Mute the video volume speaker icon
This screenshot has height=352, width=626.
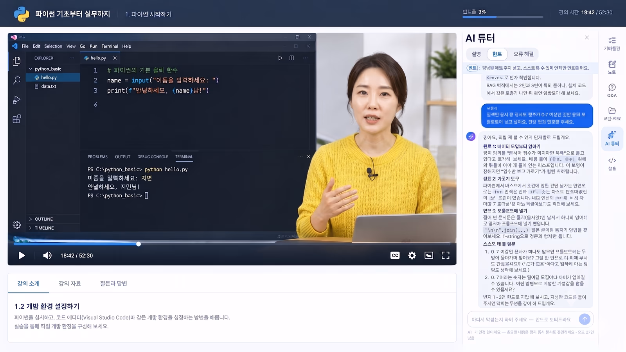click(x=47, y=256)
